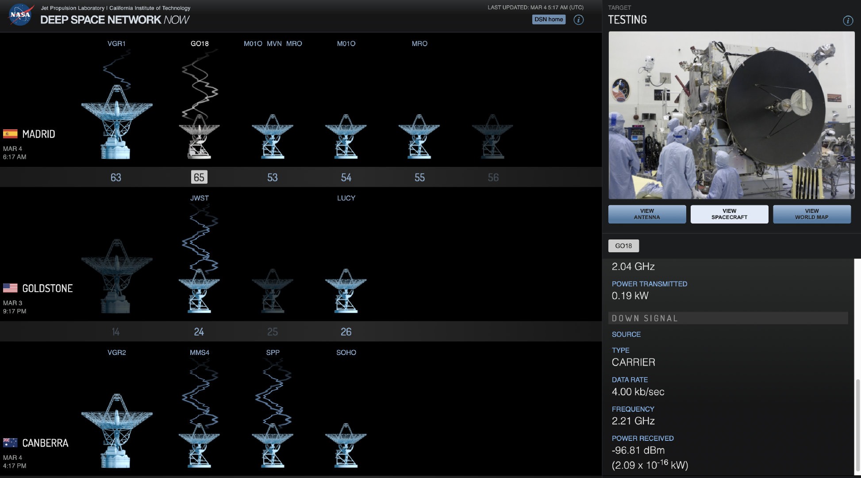Select the GO18 spacecraft tab
This screenshot has width=861, height=478.
623,246
